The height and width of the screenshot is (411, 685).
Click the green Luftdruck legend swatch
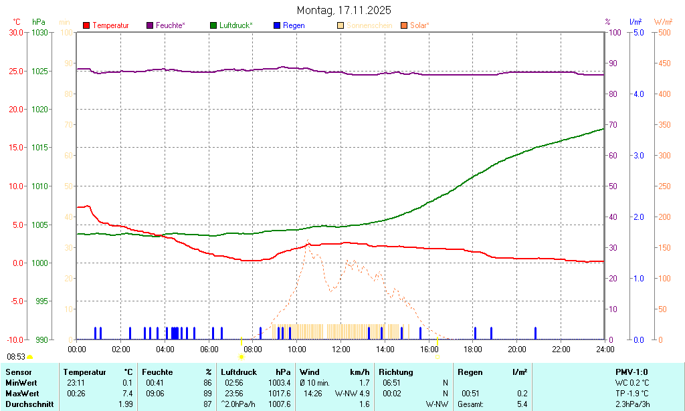pos(213,25)
